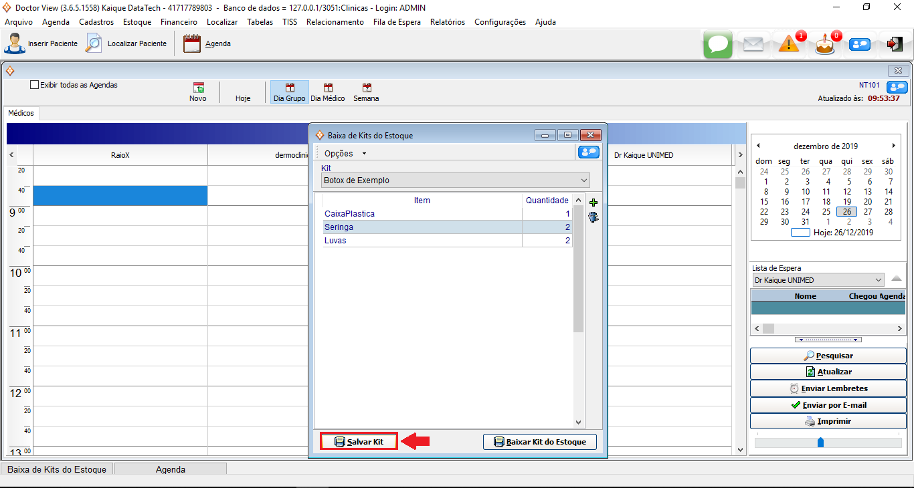Image resolution: width=914 pixels, height=488 pixels.
Task: Click Baixar Kit do Estoque button
Action: [x=539, y=442]
